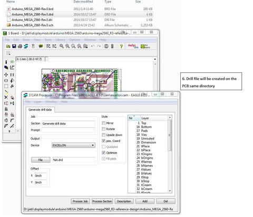Screen dimensions: 253x217
Task: Click the Del button
Action: click(166, 201)
